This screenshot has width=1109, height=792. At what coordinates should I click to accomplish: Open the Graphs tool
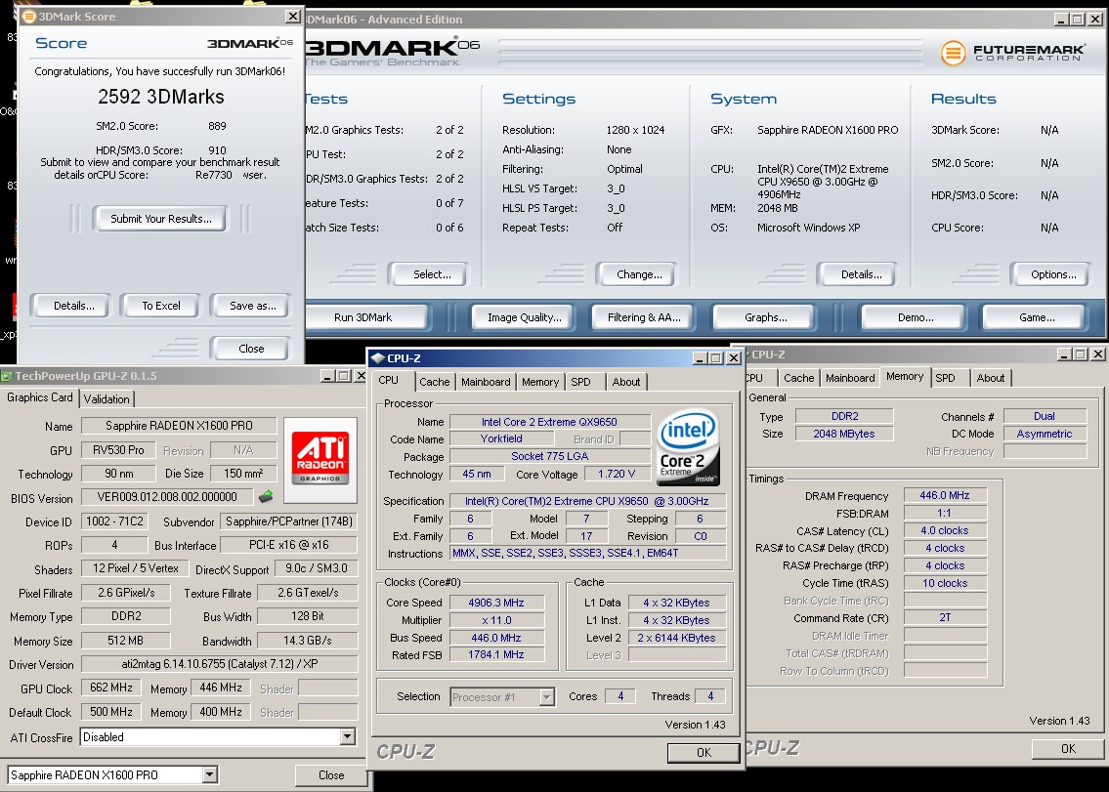pyautogui.click(x=765, y=317)
